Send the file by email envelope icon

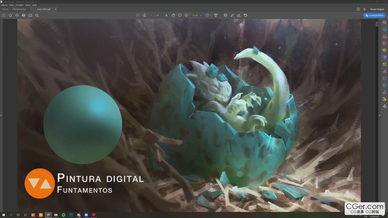click(30, 15)
